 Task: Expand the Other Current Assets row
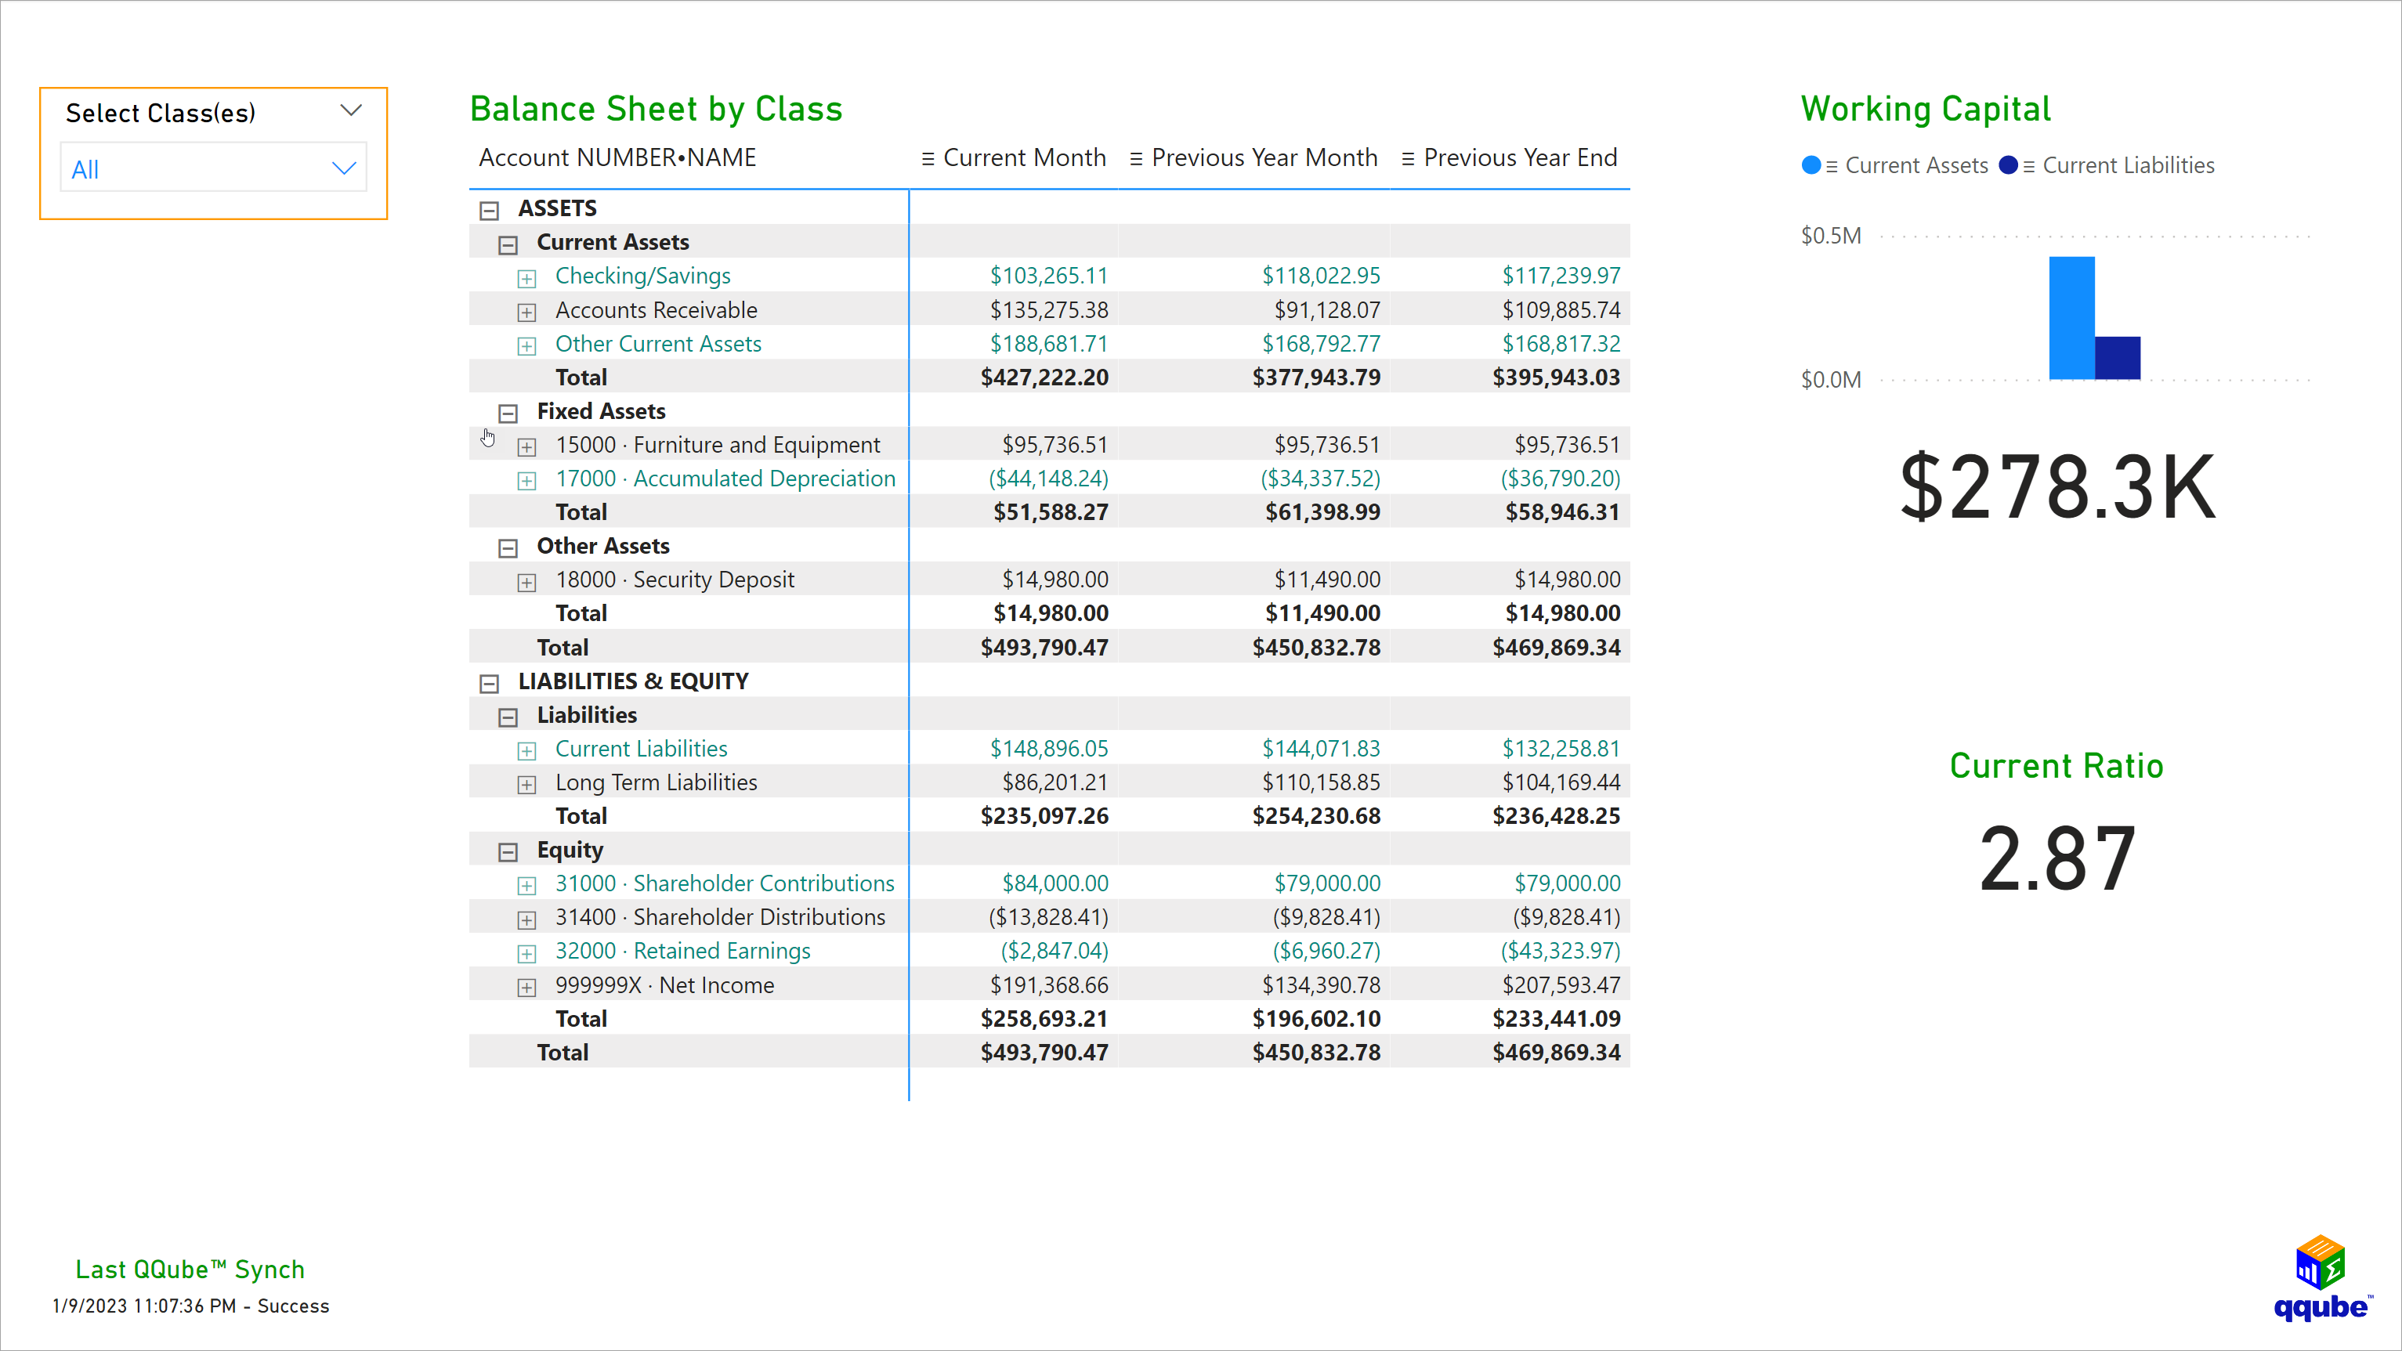click(x=528, y=343)
